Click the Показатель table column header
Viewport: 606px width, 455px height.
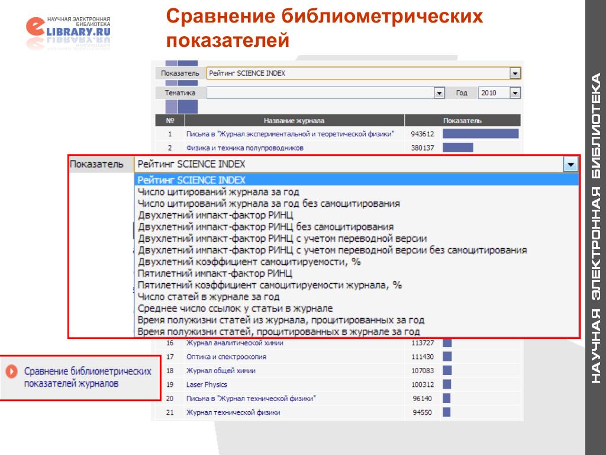(462, 121)
